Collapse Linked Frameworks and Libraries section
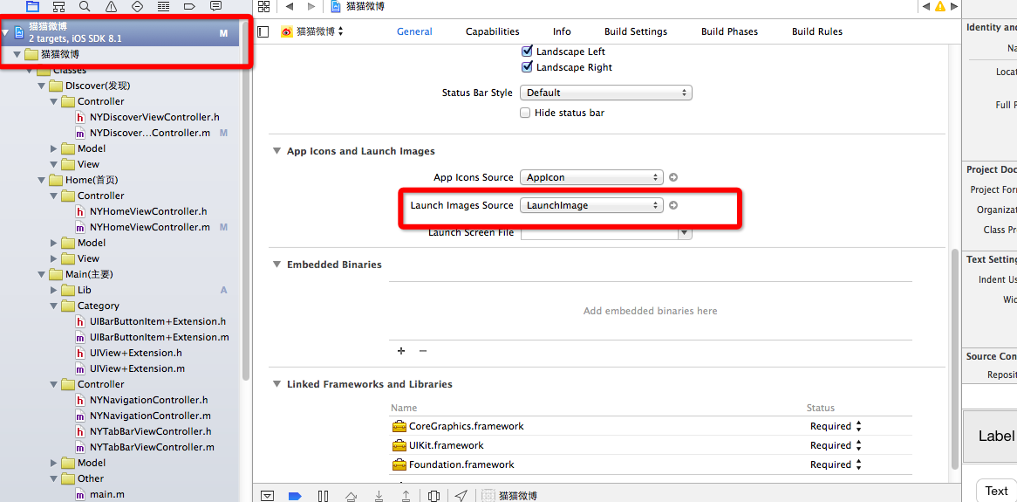Viewport: 1017px width, 502px height. point(277,384)
